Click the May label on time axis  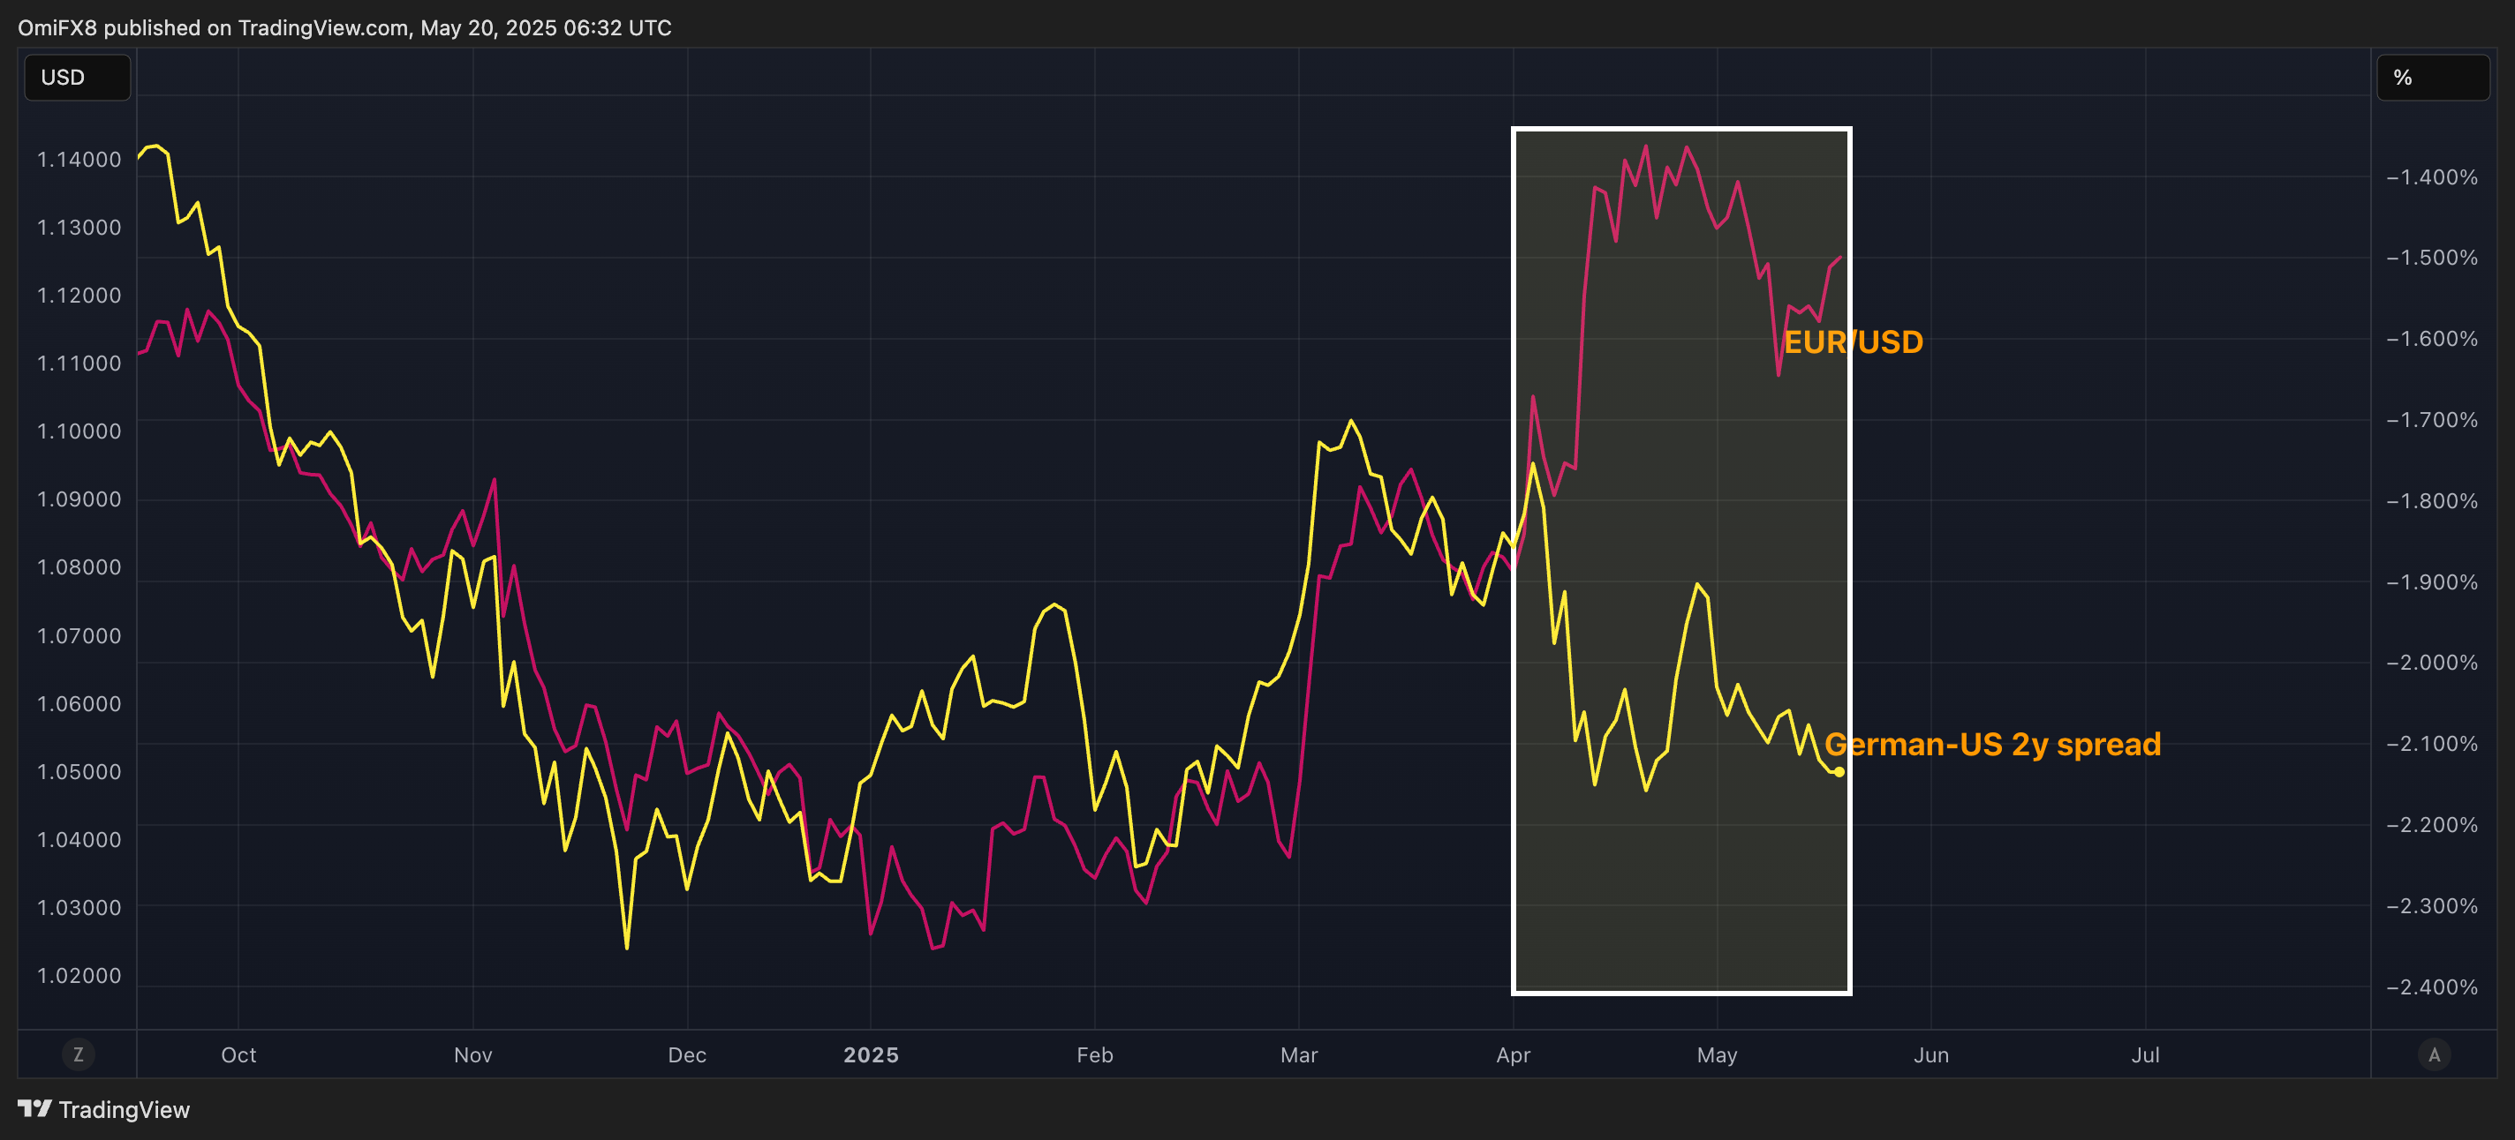(x=1717, y=1055)
